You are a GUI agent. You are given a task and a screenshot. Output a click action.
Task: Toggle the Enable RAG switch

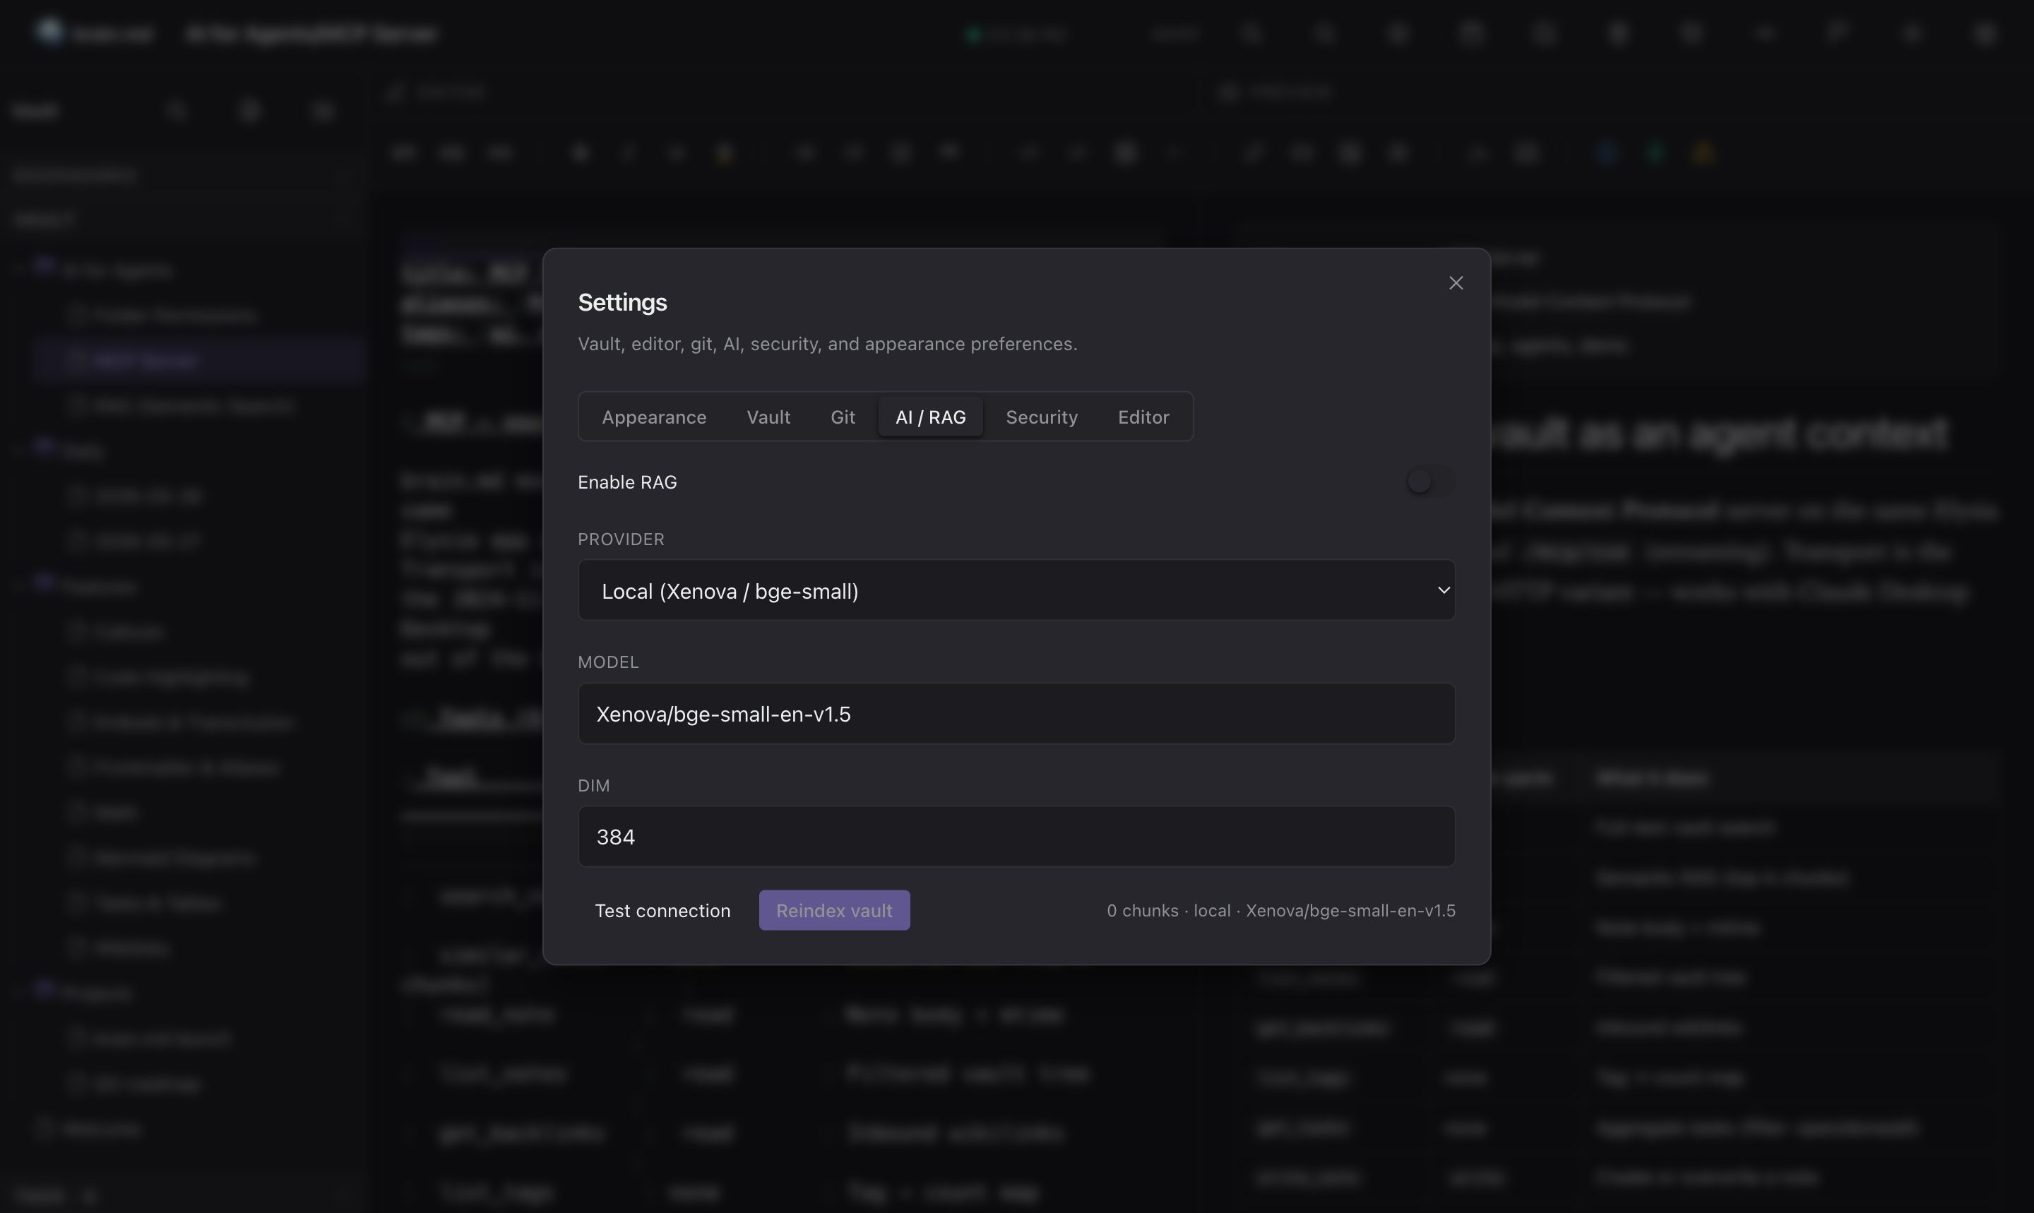(x=1430, y=482)
